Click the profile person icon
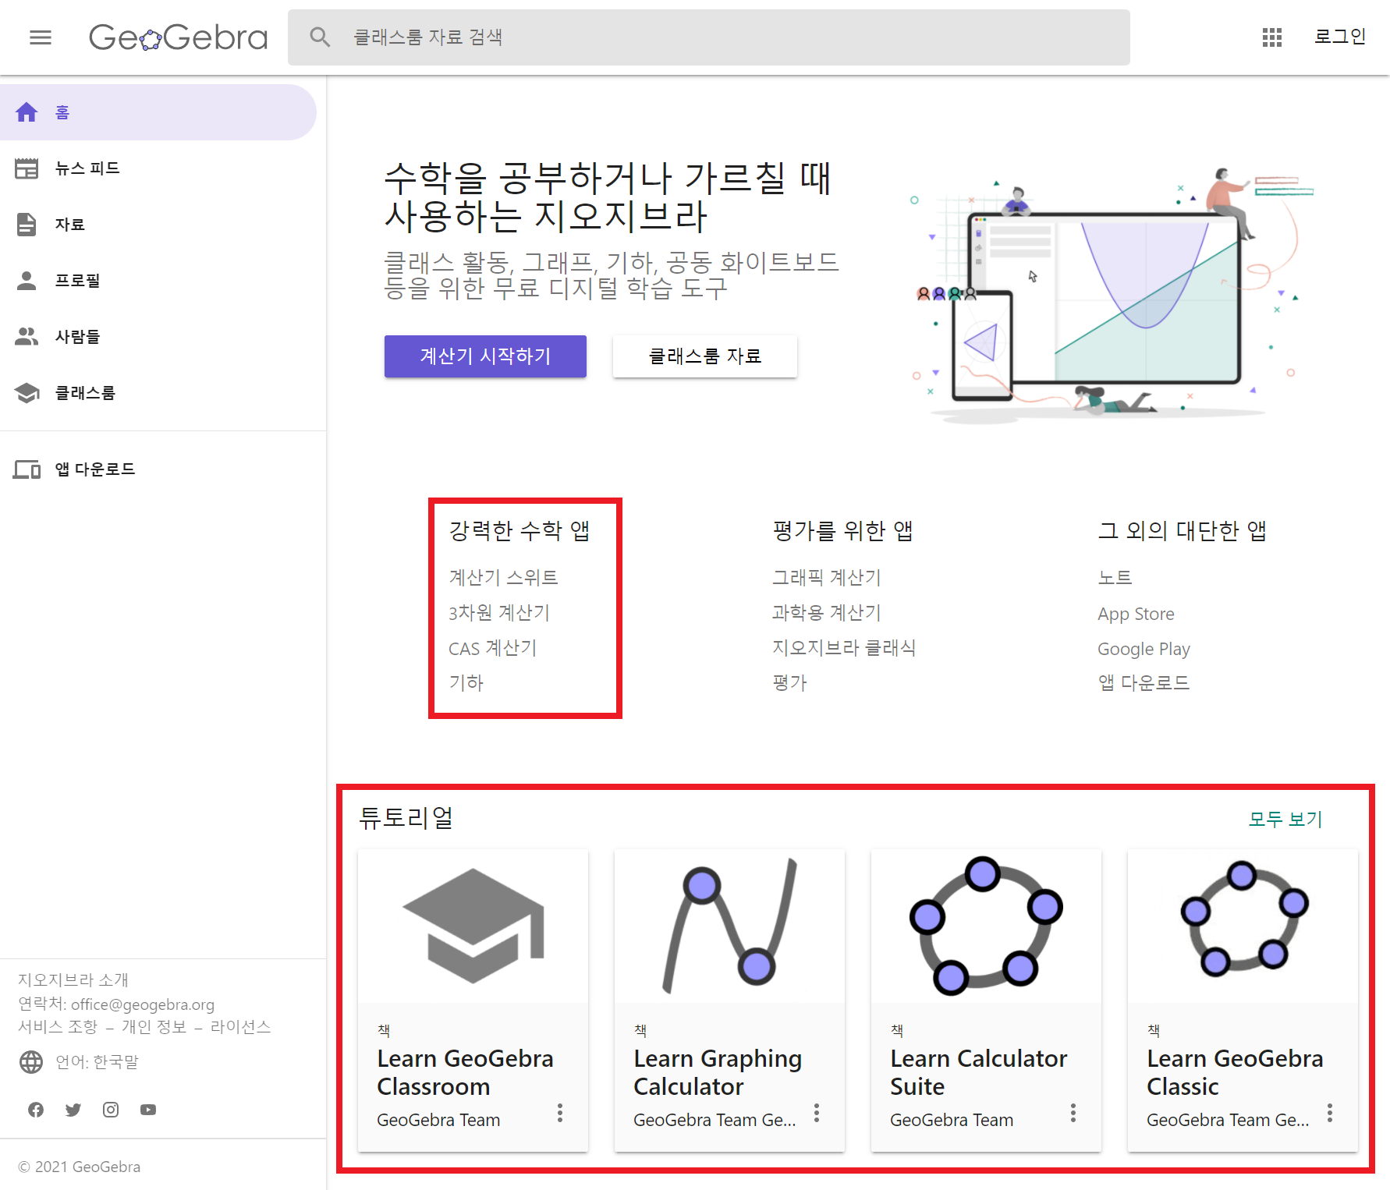Screen dimensions: 1390x1190 coord(27,281)
